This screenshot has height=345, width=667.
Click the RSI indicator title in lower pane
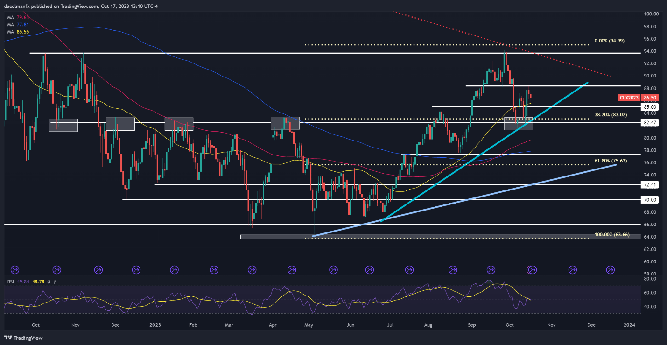(x=9, y=282)
